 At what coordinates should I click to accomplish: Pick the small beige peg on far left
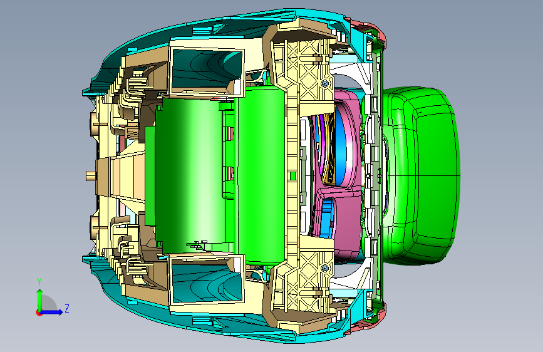tap(91, 176)
